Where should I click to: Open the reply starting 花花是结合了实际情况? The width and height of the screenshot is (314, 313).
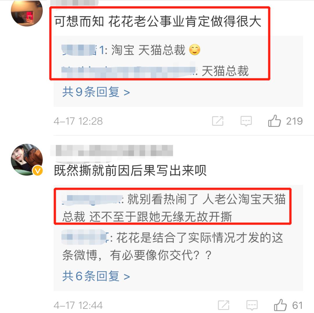tap(173, 247)
